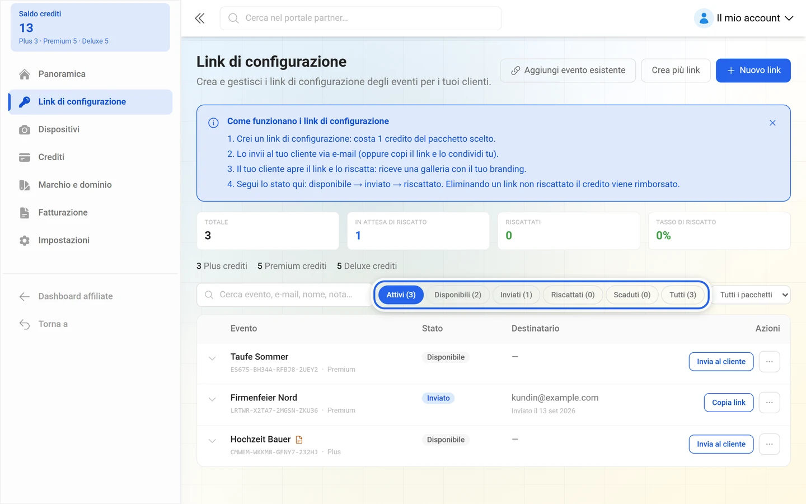Expand the Firmenfeier Nord row
This screenshot has height=504, width=806.
tap(212, 399)
